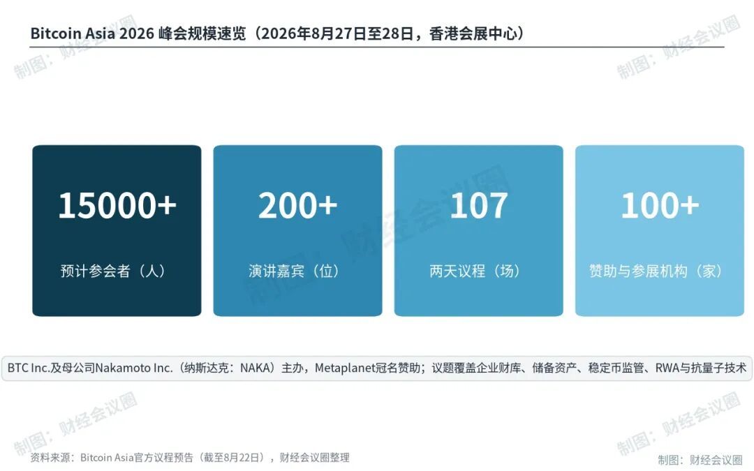Click the 赞助与参展机构（家） label
Image resolution: width=754 pixels, height=471 pixels.
click(x=656, y=271)
